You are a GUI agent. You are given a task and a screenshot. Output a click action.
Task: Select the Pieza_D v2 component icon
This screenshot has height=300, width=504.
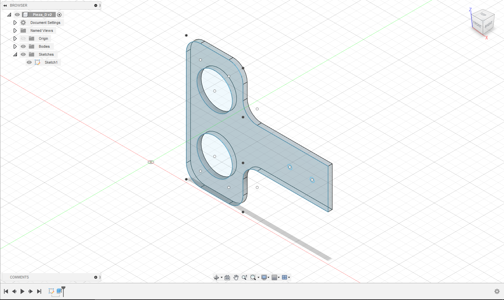[26, 15]
